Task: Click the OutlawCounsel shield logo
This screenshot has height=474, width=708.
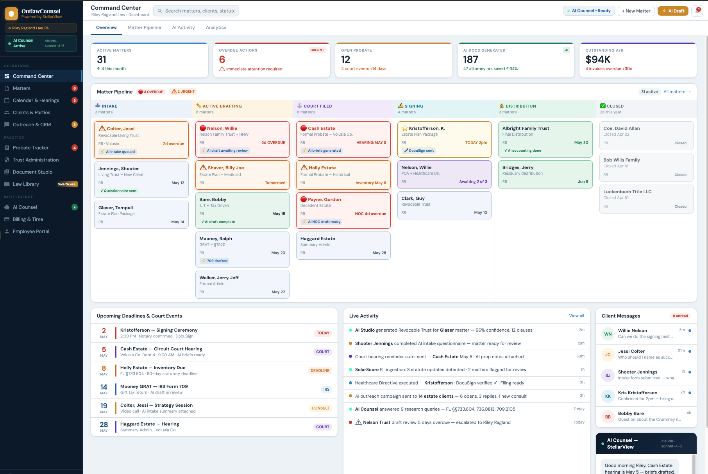Action: [11, 14]
